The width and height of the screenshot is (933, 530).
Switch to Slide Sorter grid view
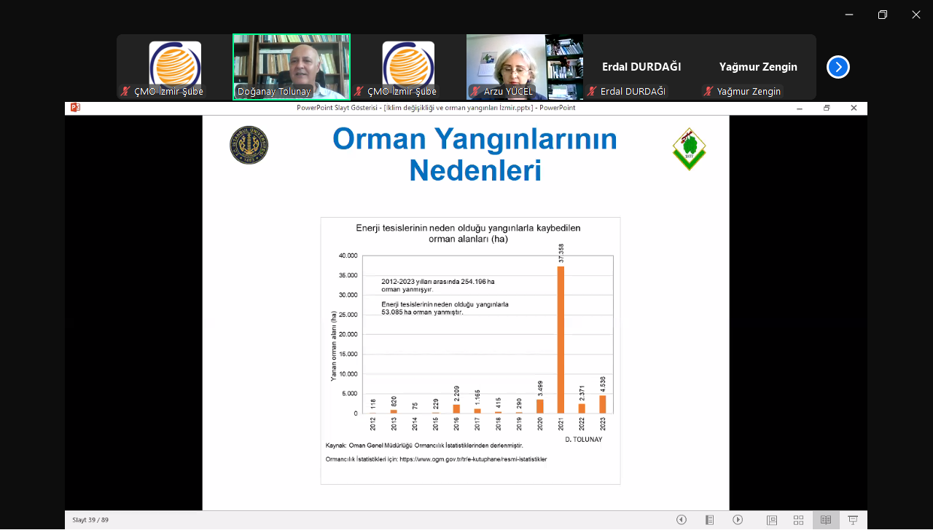pyautogui.click(x=799, y=520)
